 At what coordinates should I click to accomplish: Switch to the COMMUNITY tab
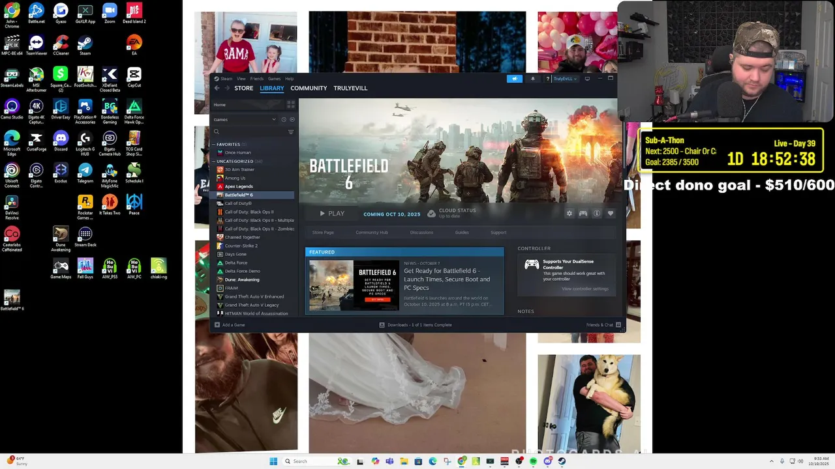click(309, 88)
